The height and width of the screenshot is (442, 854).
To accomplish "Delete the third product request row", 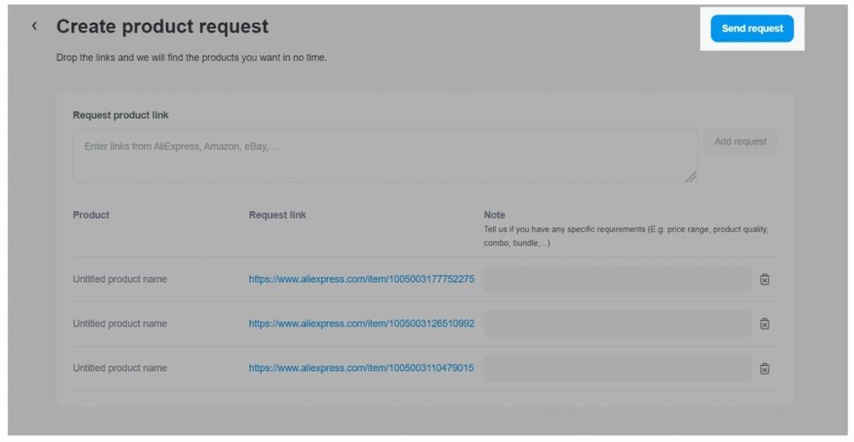I will click(x=765, y=369).
